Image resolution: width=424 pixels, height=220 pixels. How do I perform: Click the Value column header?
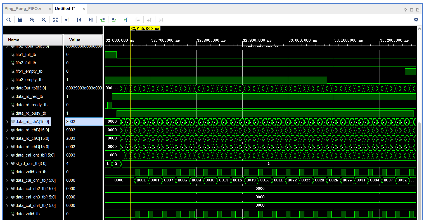[x=83, y=40]
